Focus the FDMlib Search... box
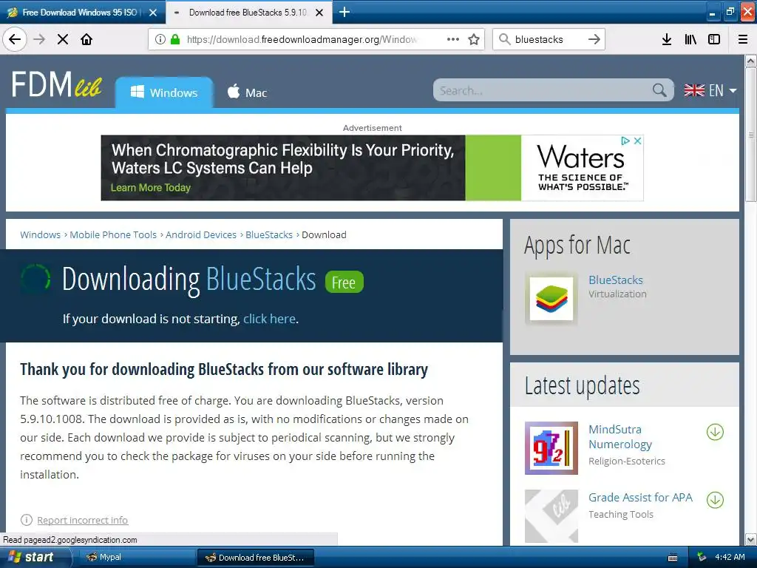Screen dimensions: 757x568 click(x=543, y=90)
